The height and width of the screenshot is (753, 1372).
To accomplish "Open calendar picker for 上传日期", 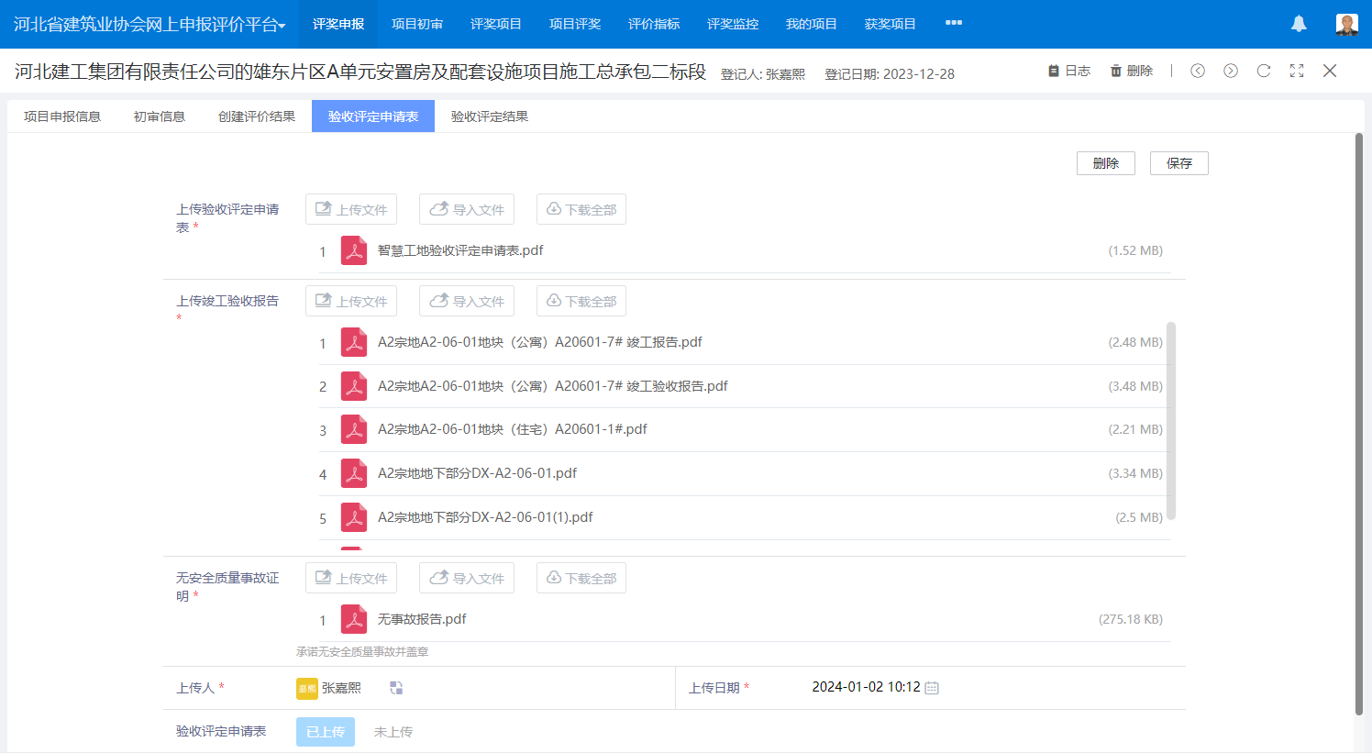I will pyautogui.click(x=932, y=688).
